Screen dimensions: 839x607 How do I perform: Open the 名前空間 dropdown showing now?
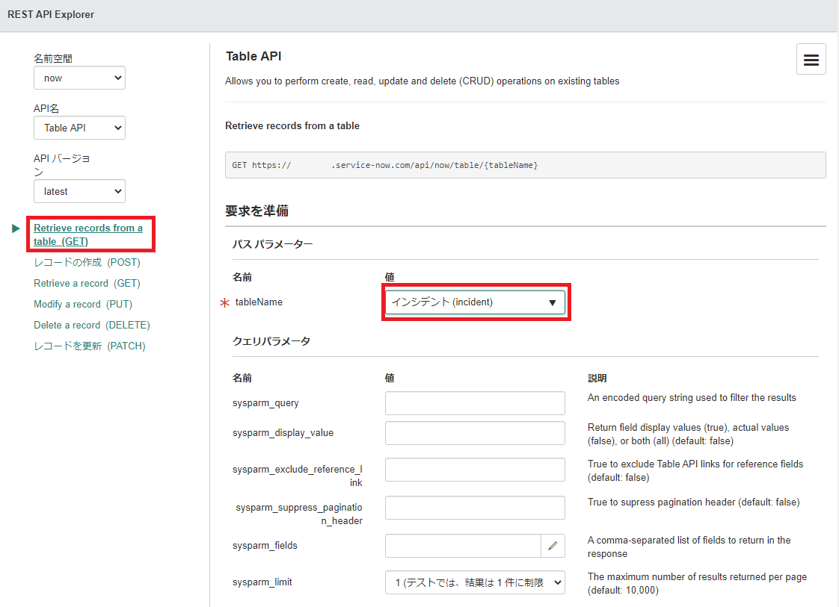(x=79, y=78)
